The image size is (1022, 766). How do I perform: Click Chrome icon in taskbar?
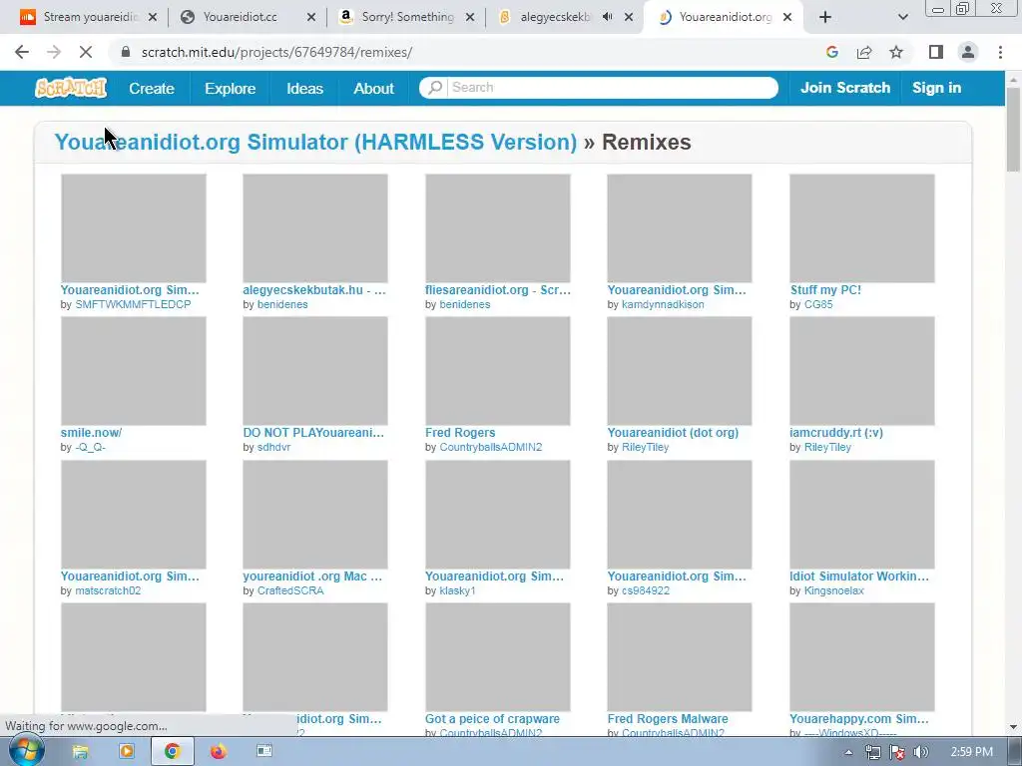[x=172, y=752]
